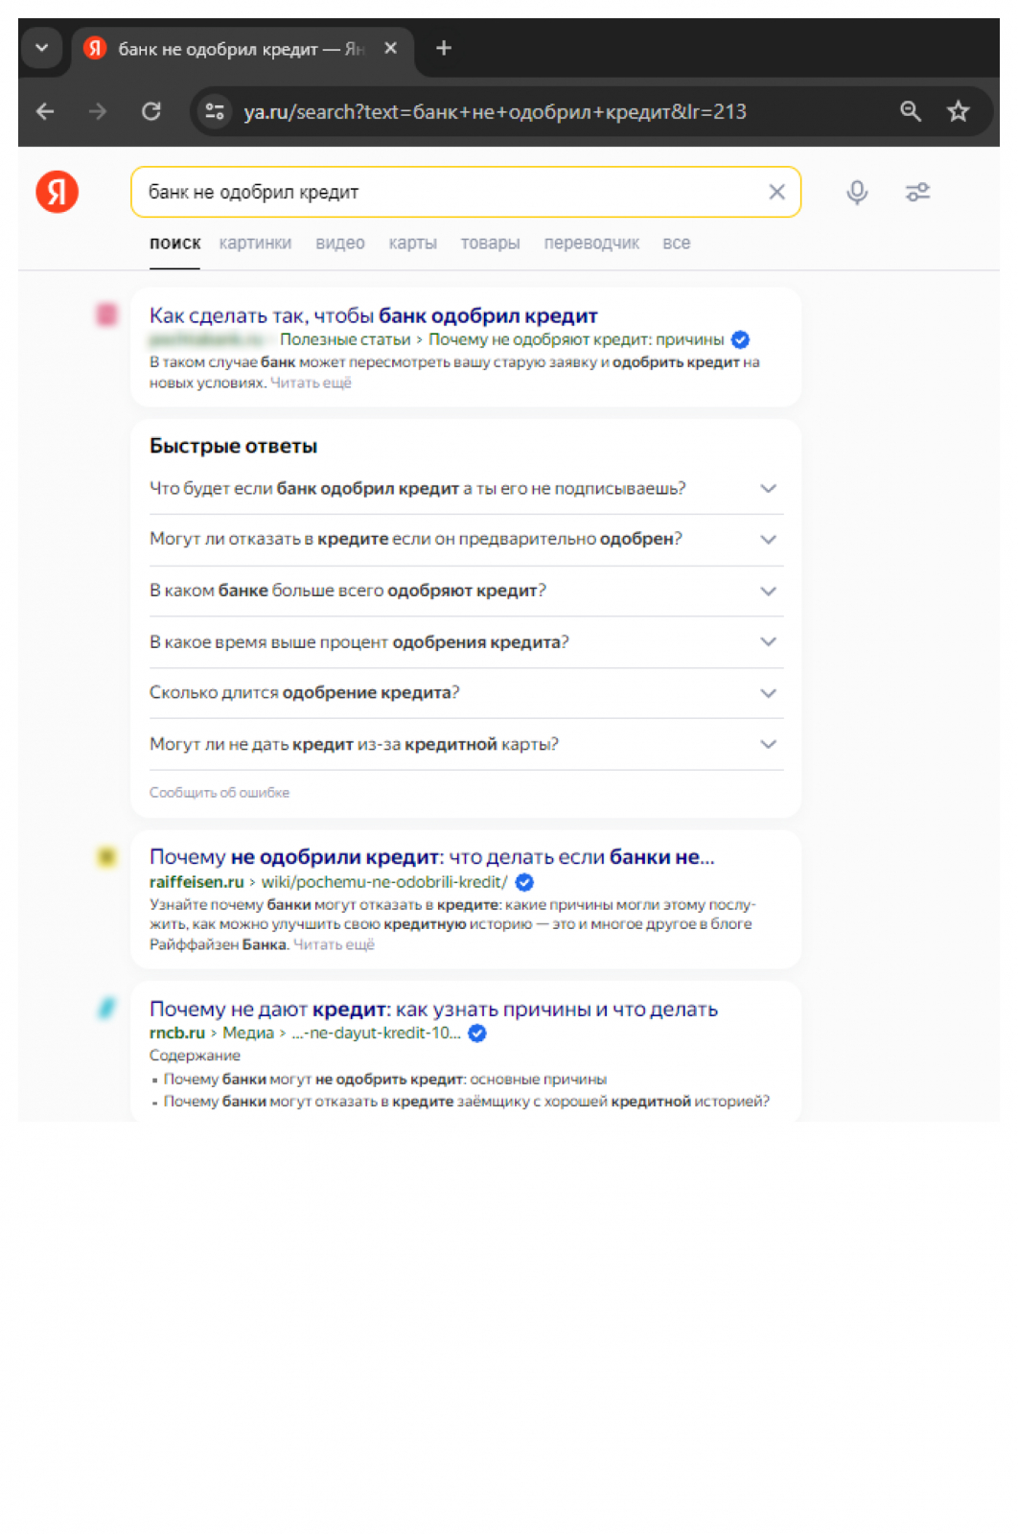Image resolution: width=1018 pixels, height=1534 pixels.
Task: Bookmark this page with star icon
Action: point(958,112)
